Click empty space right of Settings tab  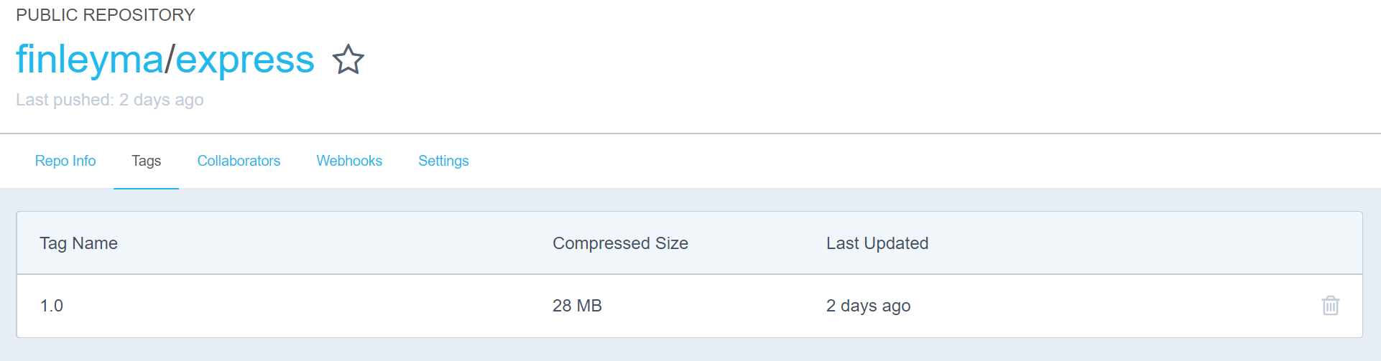862,161
